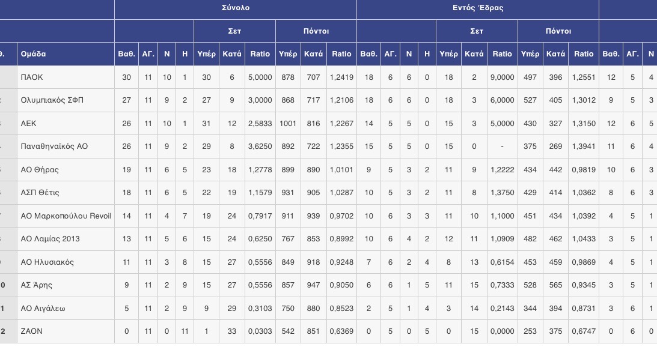Click the first Ratio column header
The image size is (657, 347).
pyautogui.click(x=260, y=54)
